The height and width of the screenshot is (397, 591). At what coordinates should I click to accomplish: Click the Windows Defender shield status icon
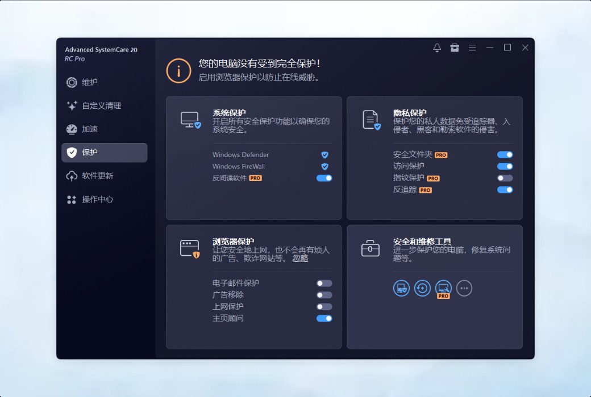pyautogui.click(x=324, y=155)
